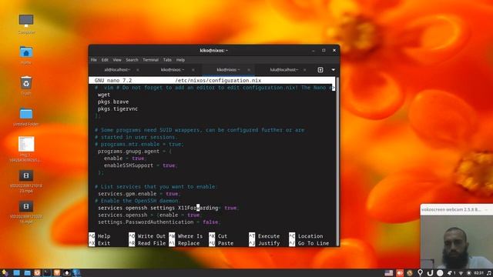The height and width of the screenshot is (277, 493).
Task: Add a new terminal tab
Action: (320, 70)
